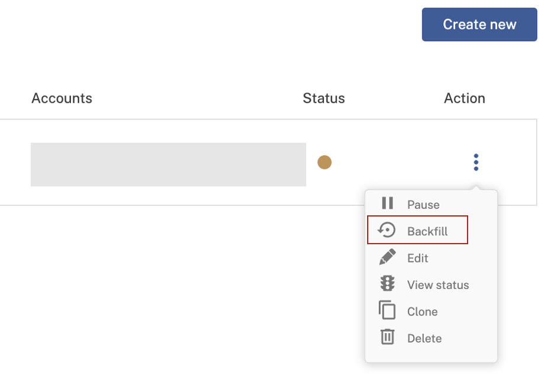
Task: Select the traffic light icon beside View status
Action: tap(388, 284)
